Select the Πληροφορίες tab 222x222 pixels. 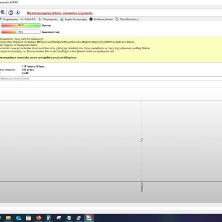pyautogui.click(x=48, y=19)
